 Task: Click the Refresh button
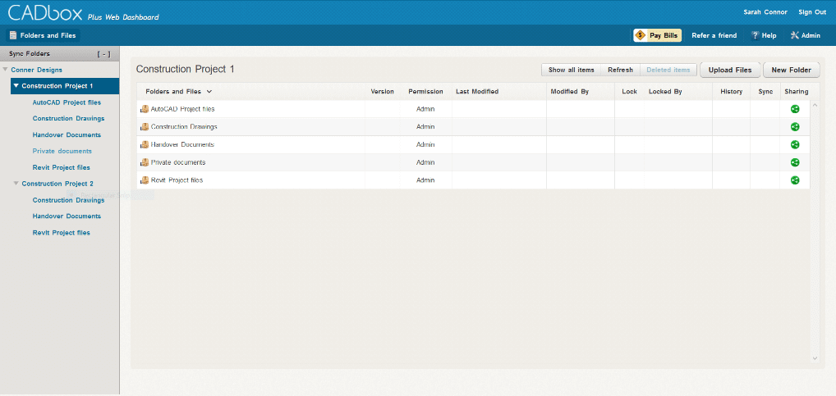(620, 71)
